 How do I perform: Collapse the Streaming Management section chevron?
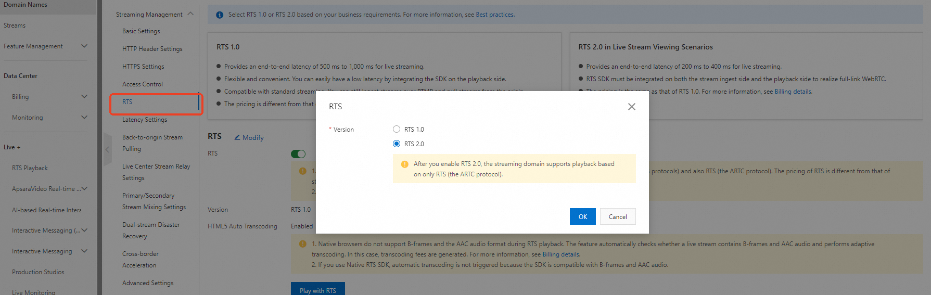click(190, 14)
